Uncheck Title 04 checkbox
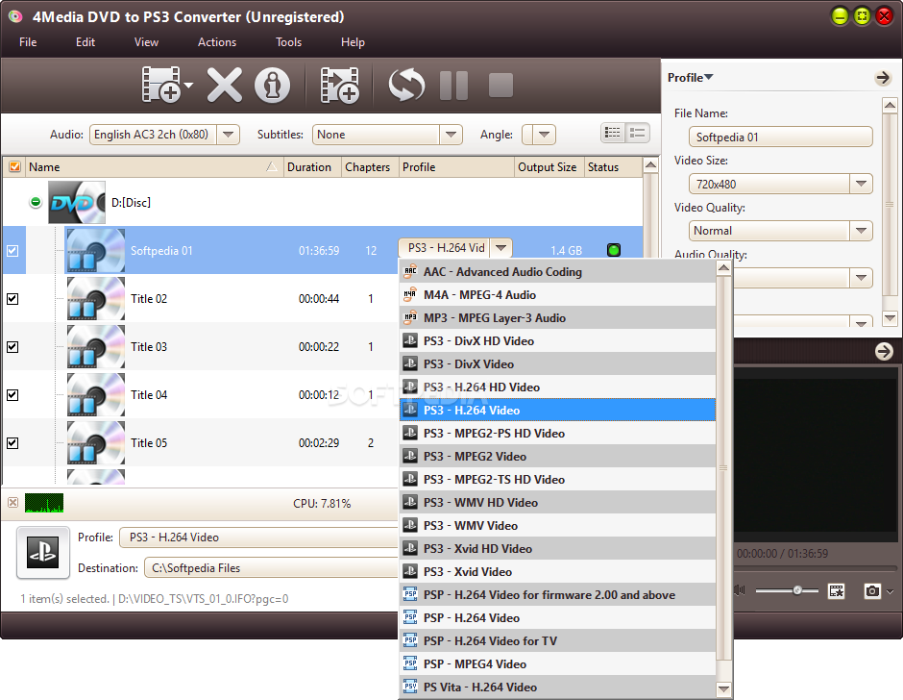Image resolution: width=903 pixels, height=700 pixels. point(12,395)
